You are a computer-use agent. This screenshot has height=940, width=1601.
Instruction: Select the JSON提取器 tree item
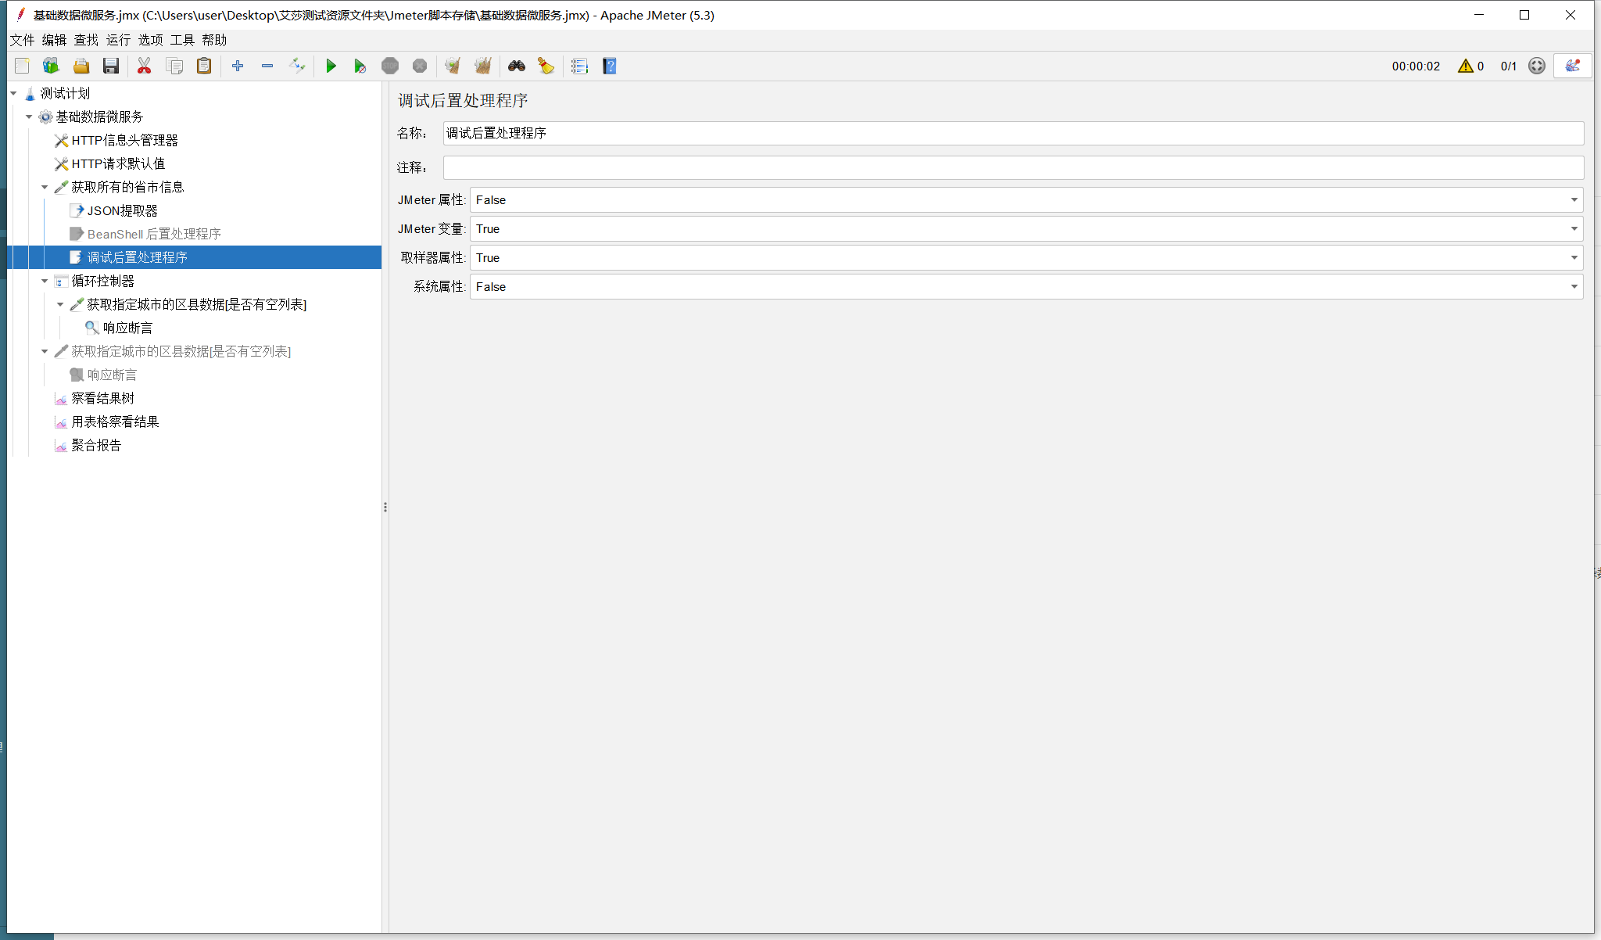pyautogui.click(x=122, y=210)
